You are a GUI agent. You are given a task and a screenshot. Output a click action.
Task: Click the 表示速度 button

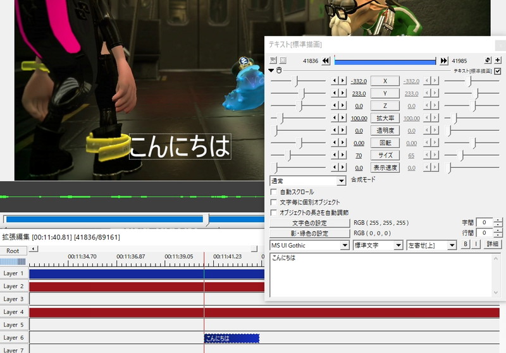[385, 167]
